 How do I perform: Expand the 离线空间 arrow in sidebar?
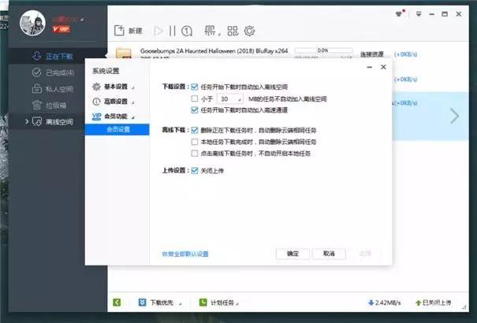27,121
